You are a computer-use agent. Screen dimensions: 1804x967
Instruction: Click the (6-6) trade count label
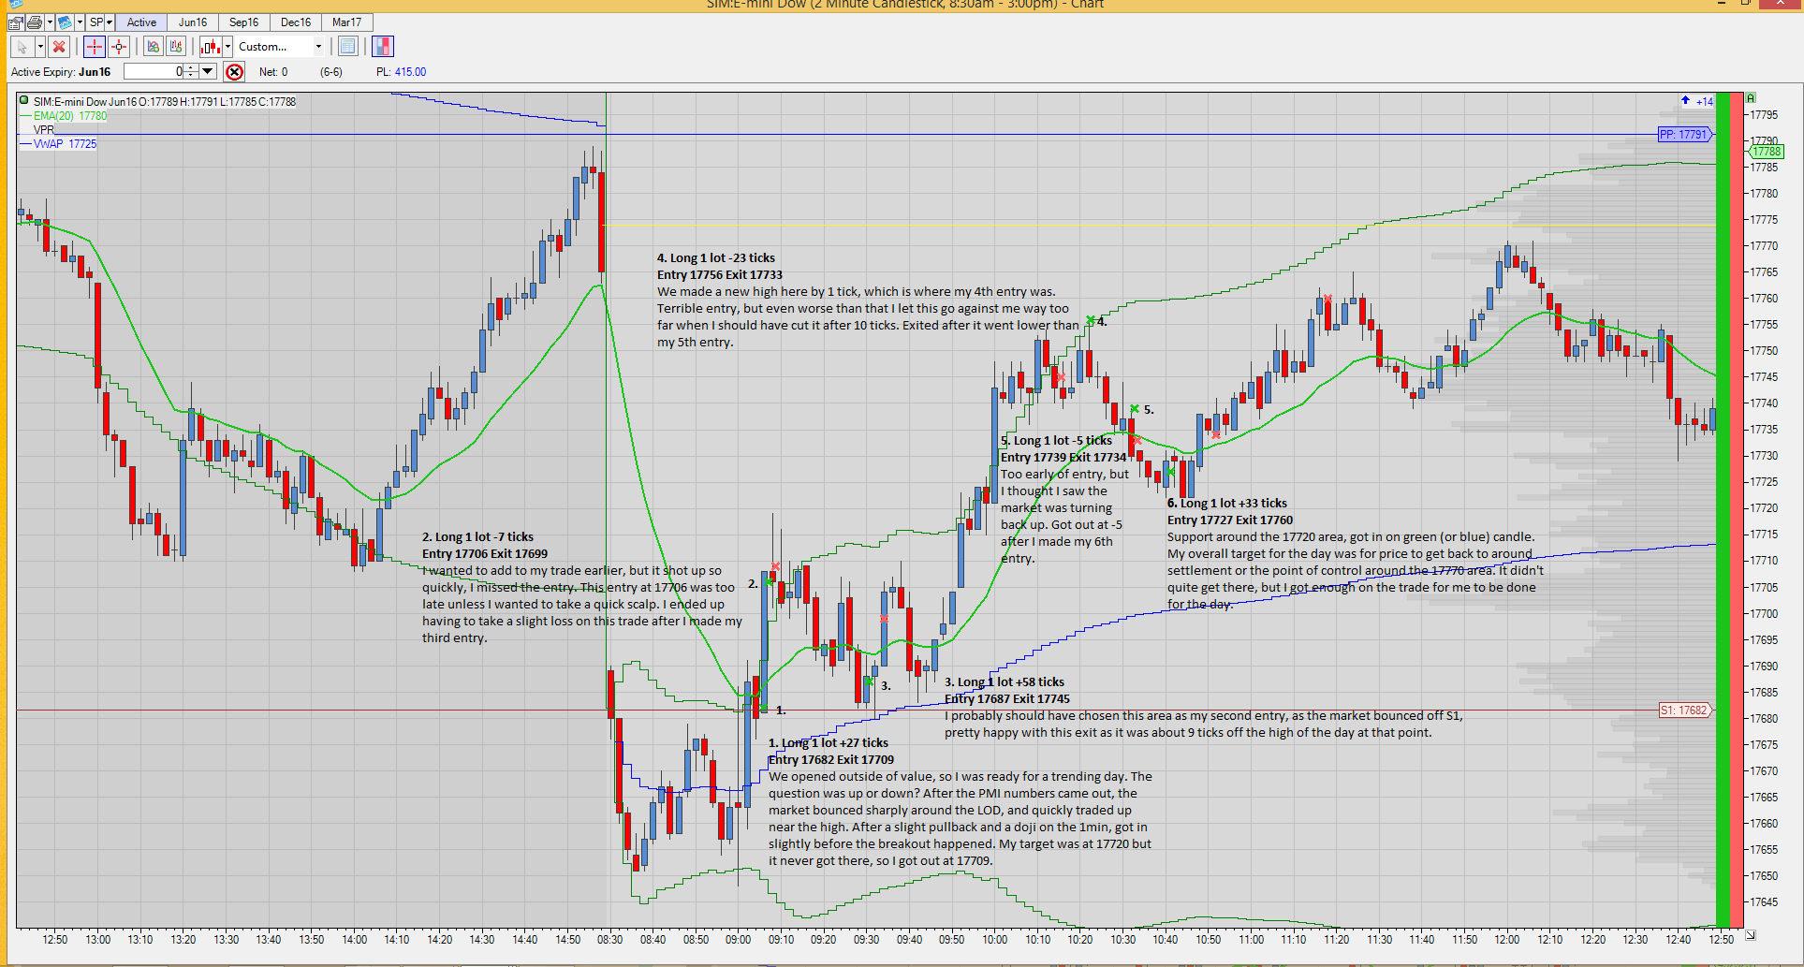331,72
